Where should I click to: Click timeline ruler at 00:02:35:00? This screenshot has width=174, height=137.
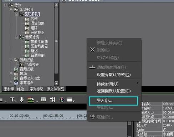pyautogui.click(x=53, y=116)
